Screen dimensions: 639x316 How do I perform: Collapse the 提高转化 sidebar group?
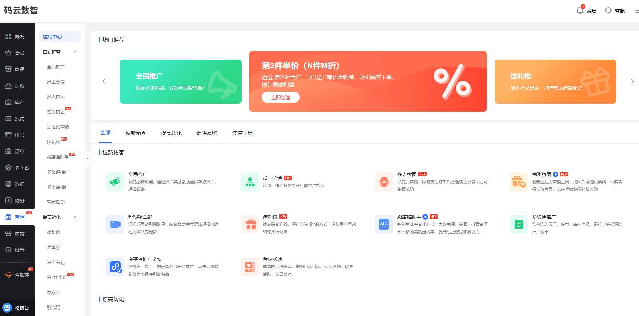tap(75, 217)
